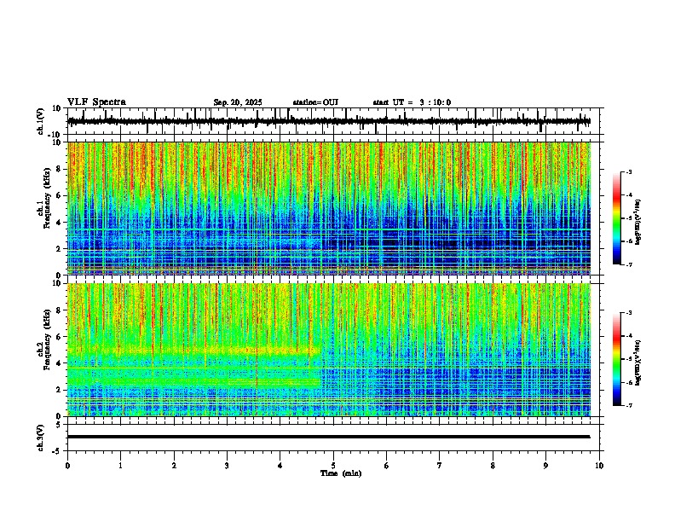Click the ch.2 colorbar "log(PSD)" units label
The image size is (675, 522).
click(x=638, y=362)
